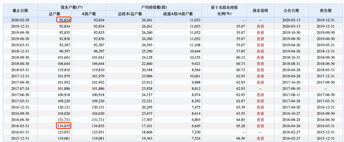The height and width of the screenshot is (142, 344).
Task: Open 查看 link for 2017-09-30 row
Action: (x=260, y=82)
